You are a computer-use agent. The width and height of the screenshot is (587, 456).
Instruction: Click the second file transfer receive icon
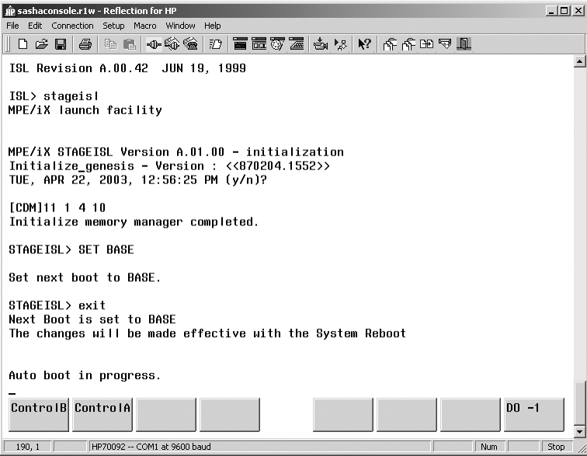[408, 44]
